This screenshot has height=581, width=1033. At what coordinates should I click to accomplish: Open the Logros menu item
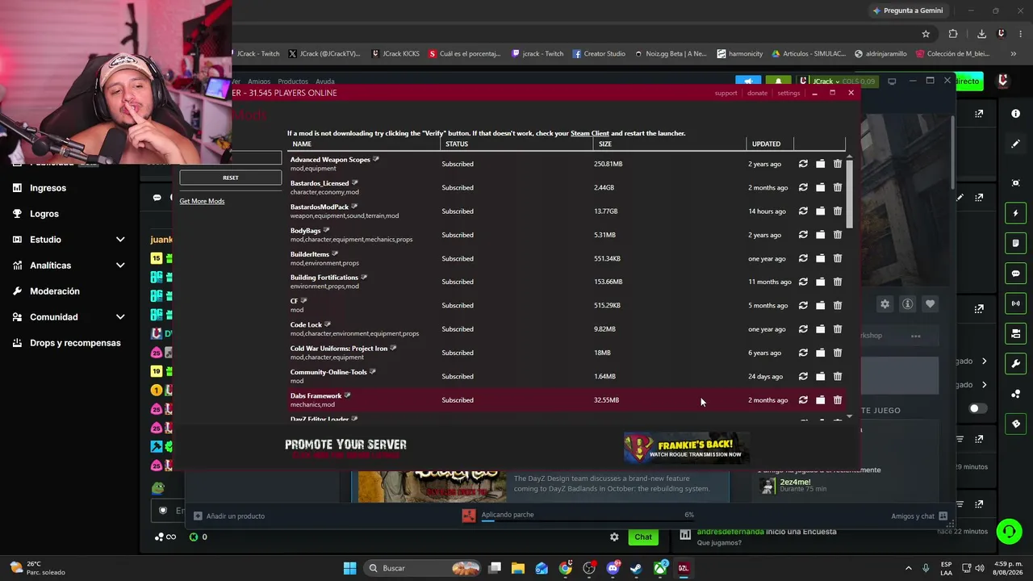pyautogui.click(x=44, y=214)
